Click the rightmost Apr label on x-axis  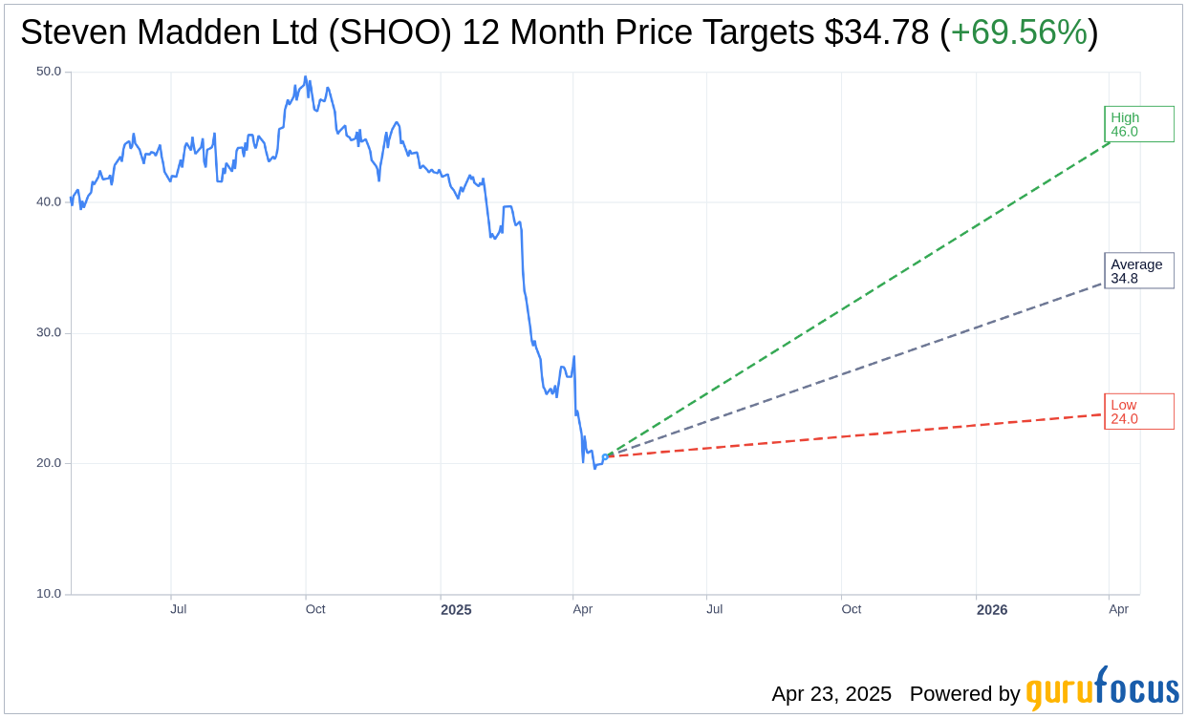1118,609
